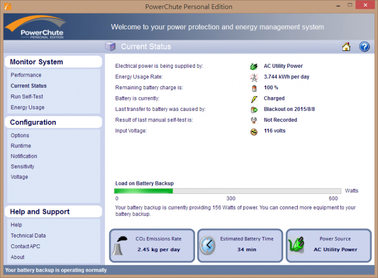Image resolution: width=378 pixels, height=278 pixels.
Task: Click the "AC Utility Power" status value
Action: click(x=283, y=66)
